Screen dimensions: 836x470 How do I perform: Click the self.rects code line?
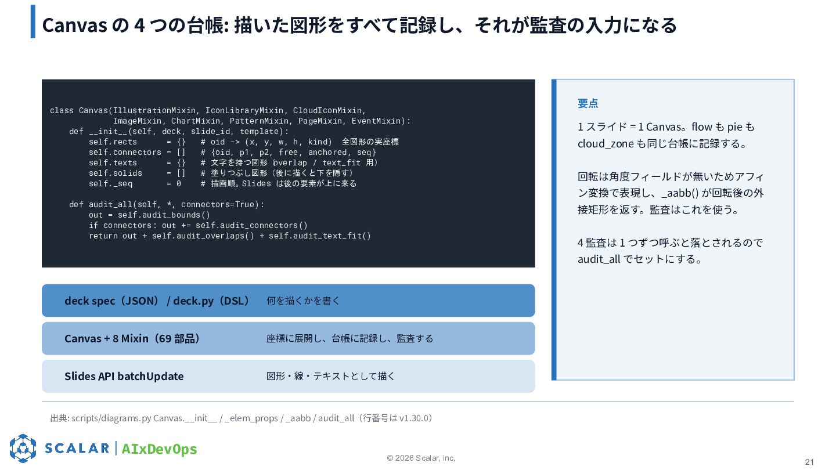[x=244, y=142]
